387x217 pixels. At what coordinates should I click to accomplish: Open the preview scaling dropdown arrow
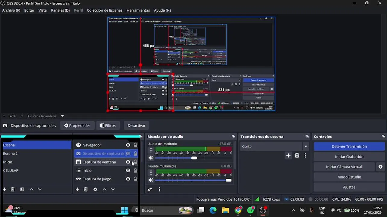(x=62, y=116)
